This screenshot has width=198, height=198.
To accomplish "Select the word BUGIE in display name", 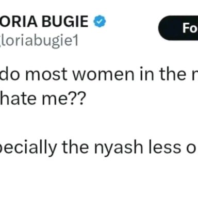I will tap(65, 22).
